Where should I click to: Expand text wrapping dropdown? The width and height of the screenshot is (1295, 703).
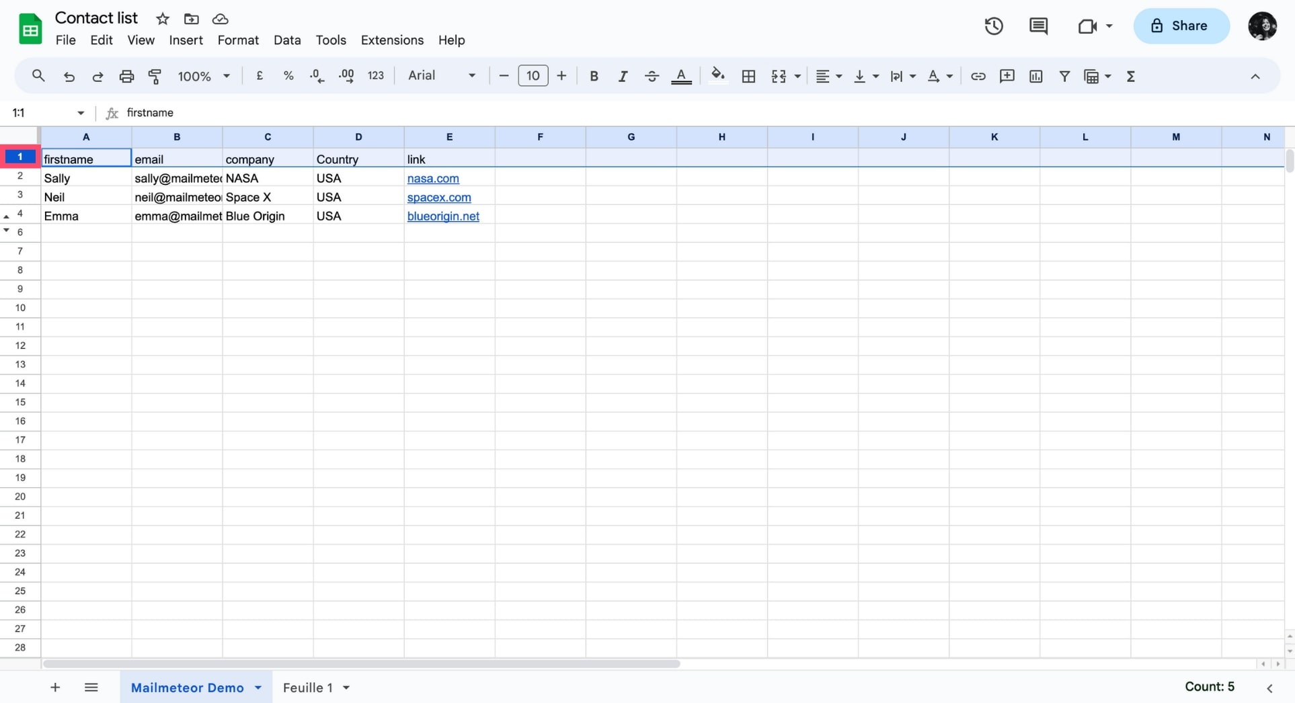[x=912, y=77]
